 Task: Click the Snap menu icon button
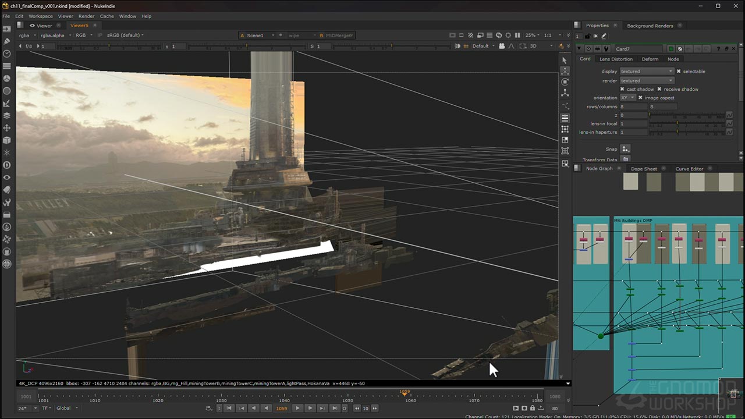(x=625, y=149)
